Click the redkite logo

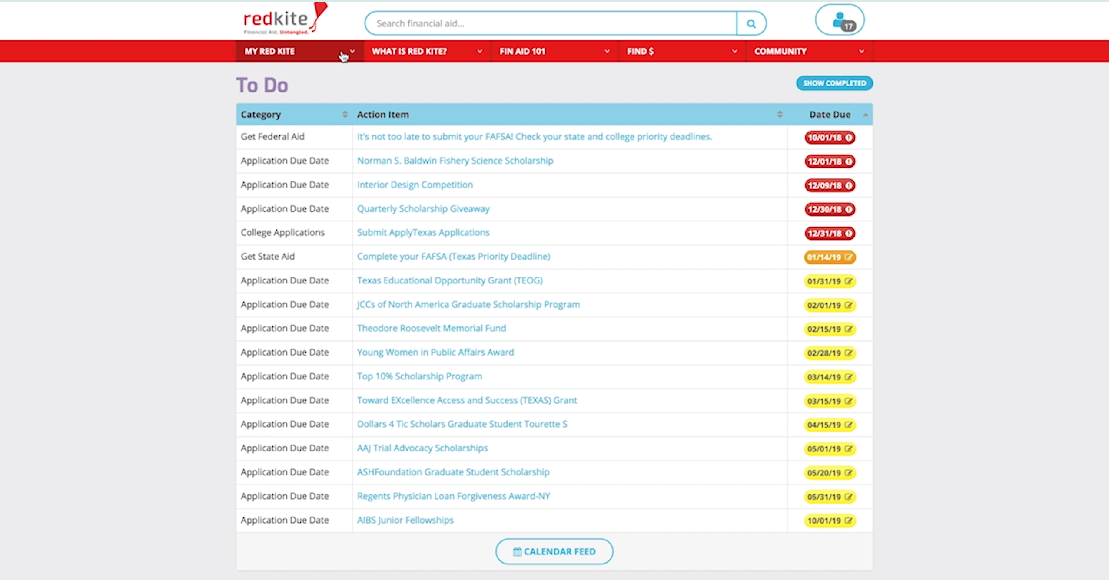point(285,19)
